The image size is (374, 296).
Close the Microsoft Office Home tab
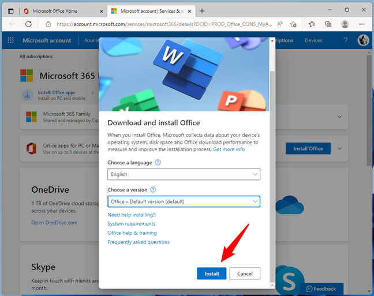point(101,11)
